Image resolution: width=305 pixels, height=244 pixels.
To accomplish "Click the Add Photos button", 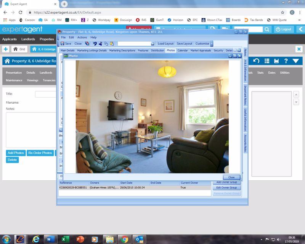I will point(16,153).
